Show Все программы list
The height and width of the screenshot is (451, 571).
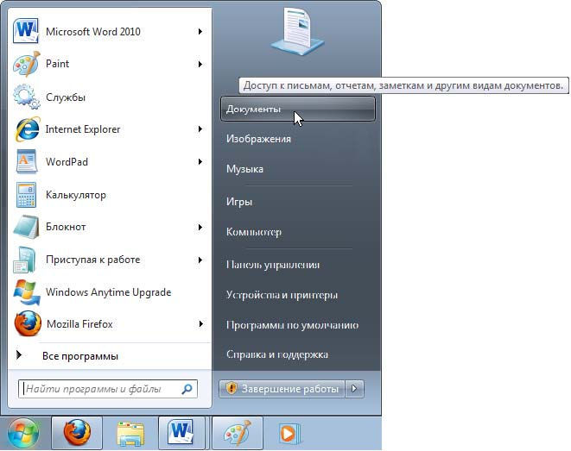tap(79, 356)
